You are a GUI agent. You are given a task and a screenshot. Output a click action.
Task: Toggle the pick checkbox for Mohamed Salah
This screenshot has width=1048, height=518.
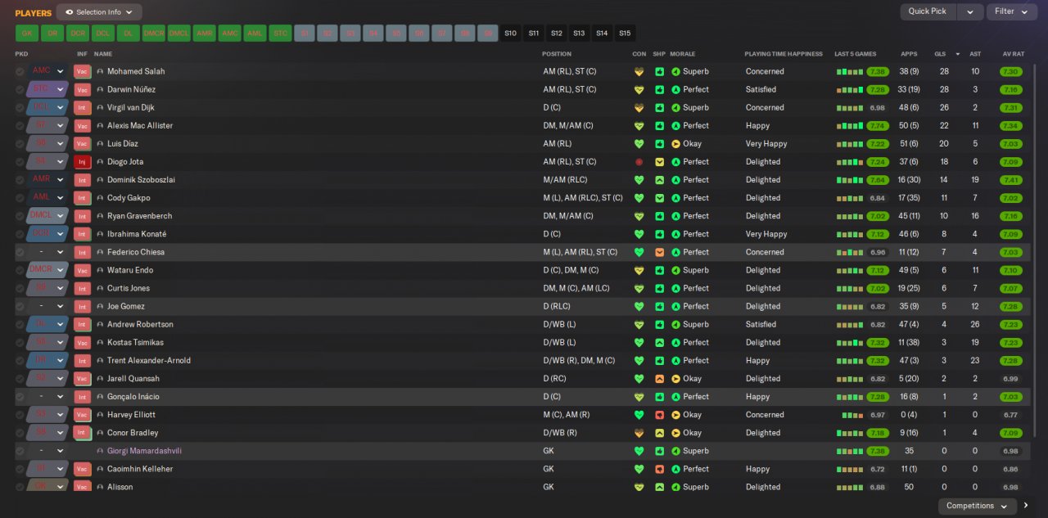(x=20, y=71)
